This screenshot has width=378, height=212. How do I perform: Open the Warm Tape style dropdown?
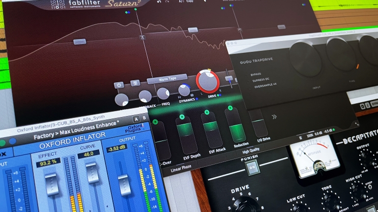(x=167, y=79)
